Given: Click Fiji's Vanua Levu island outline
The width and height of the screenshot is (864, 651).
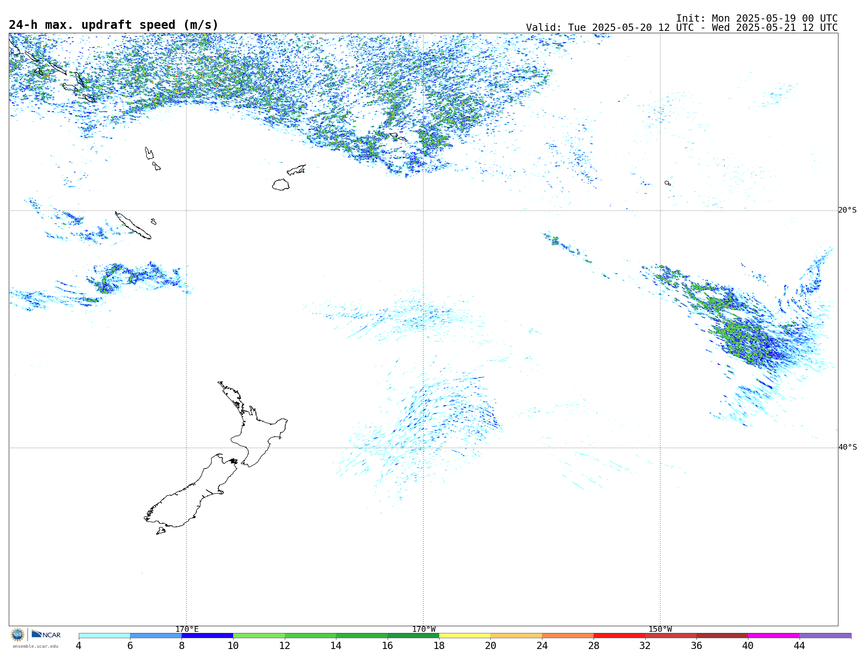Looking at the screenshot, I should pos(296,170).
